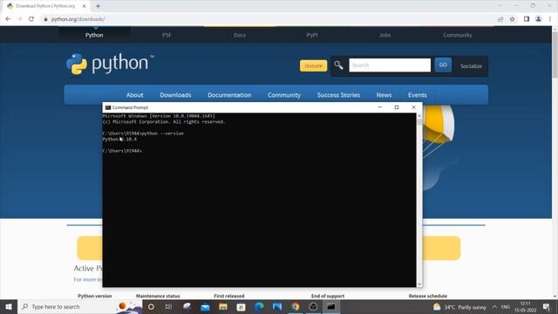Bookmark this page with the star icon

click(512, 19)
